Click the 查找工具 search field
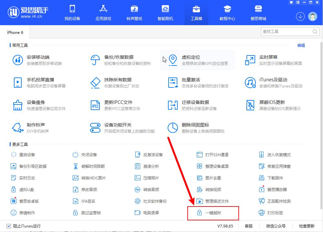323x232 pixels. click(287, 31)
